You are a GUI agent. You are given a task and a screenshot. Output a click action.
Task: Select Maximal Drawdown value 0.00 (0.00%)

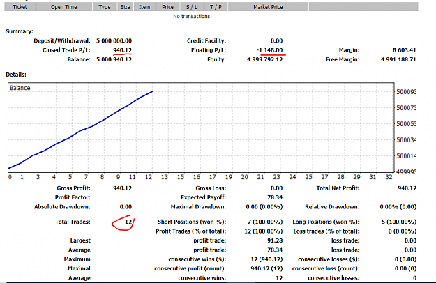click(x=264, y=207)
